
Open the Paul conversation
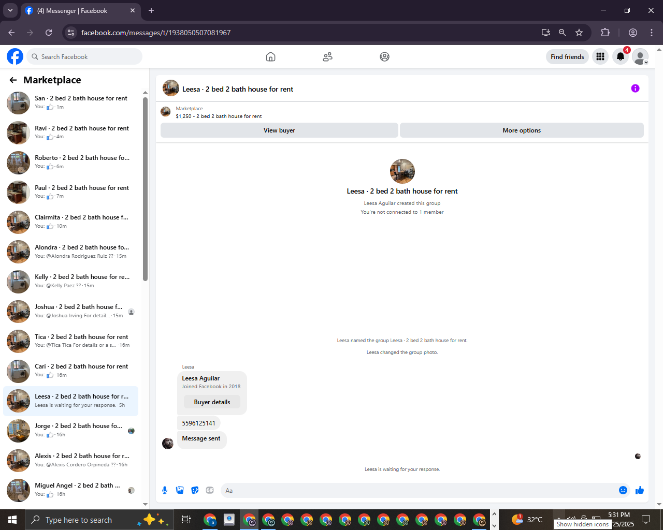click(x=71, y=193)
